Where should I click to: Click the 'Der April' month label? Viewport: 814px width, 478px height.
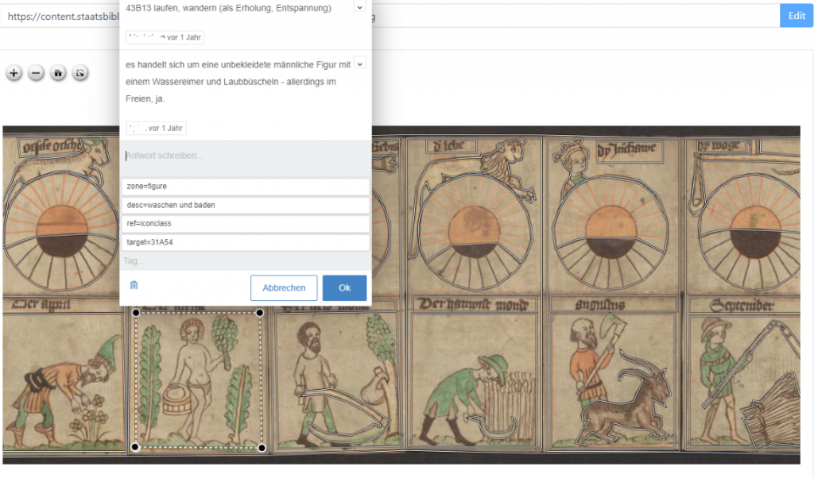point(41,304)
